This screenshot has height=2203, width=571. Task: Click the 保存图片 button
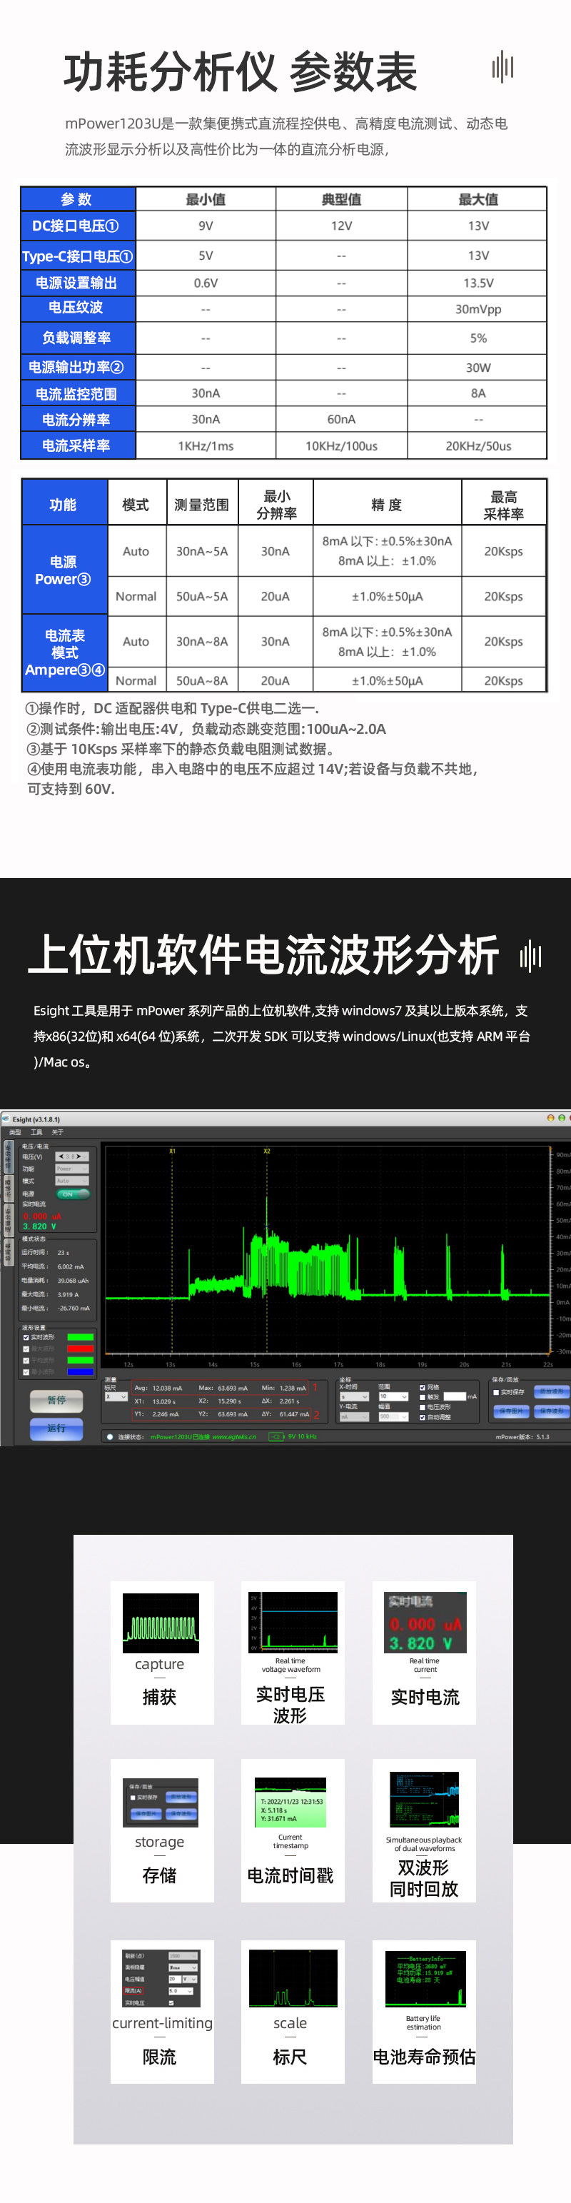[511, 1411]
